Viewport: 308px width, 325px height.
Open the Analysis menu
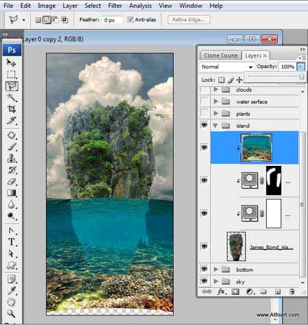click(140, 5)
